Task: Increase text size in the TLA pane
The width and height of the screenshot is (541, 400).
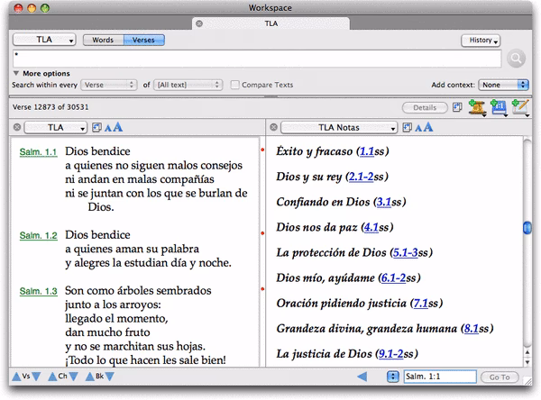Action: point(117,127)
